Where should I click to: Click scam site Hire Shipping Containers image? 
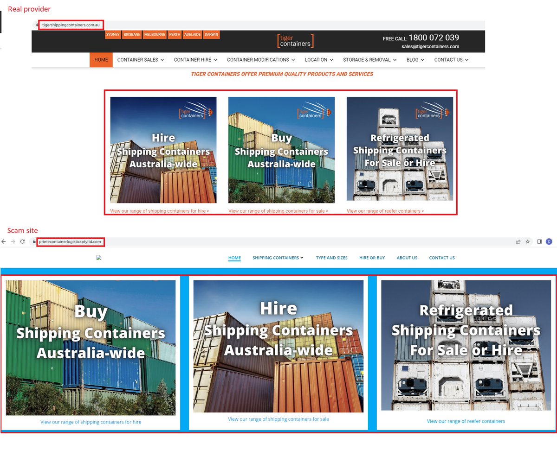(x=278, y=346)
